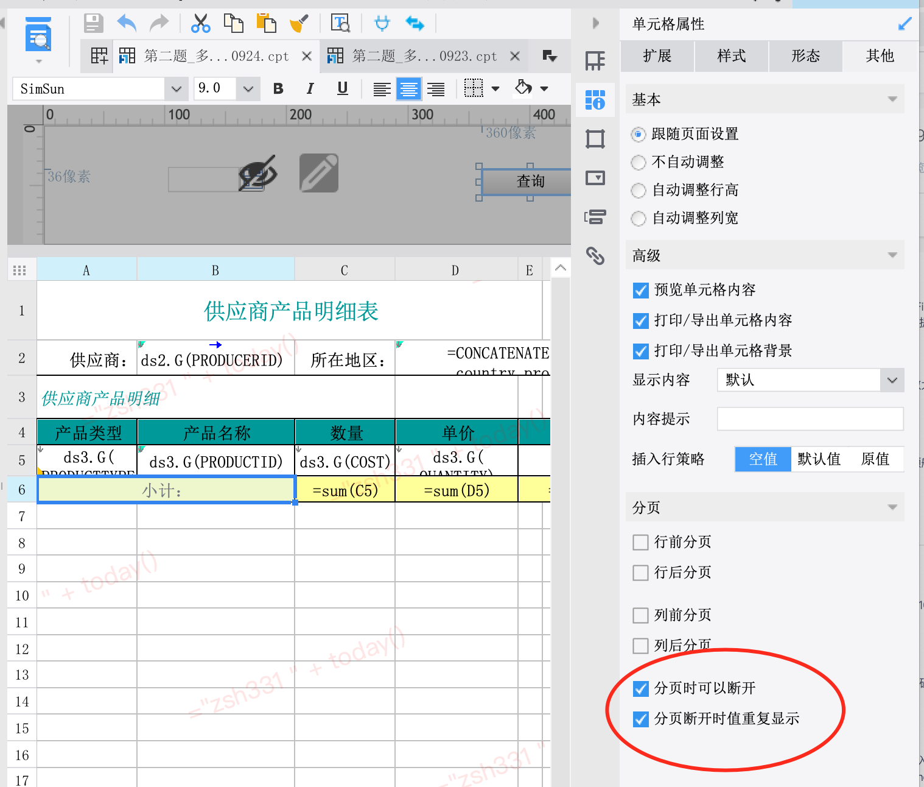Save the report with the floppy disk icon
The height and width of the screenshot is (787, 924).
[93, 23]
